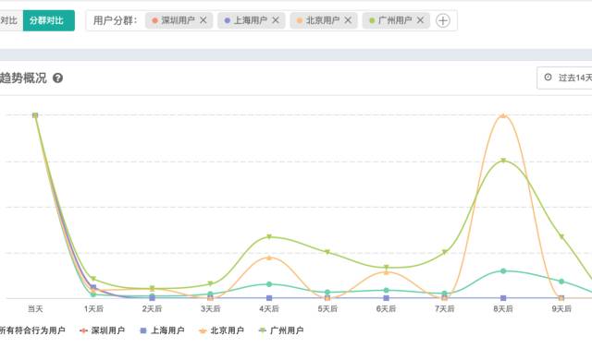592x348 pixels.
Task: Add a new user segment with plus icon
Action: click(x=443, y=20)
